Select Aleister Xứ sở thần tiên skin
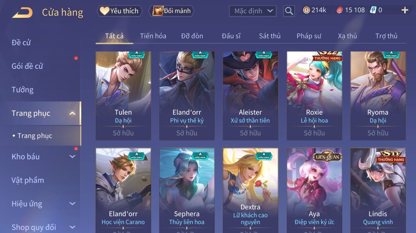416x233 pixels. pos(250,96)
